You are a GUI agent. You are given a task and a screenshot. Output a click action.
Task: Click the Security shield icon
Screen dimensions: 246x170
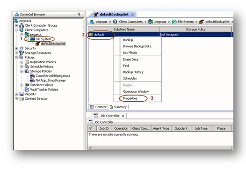pos(22,48)
